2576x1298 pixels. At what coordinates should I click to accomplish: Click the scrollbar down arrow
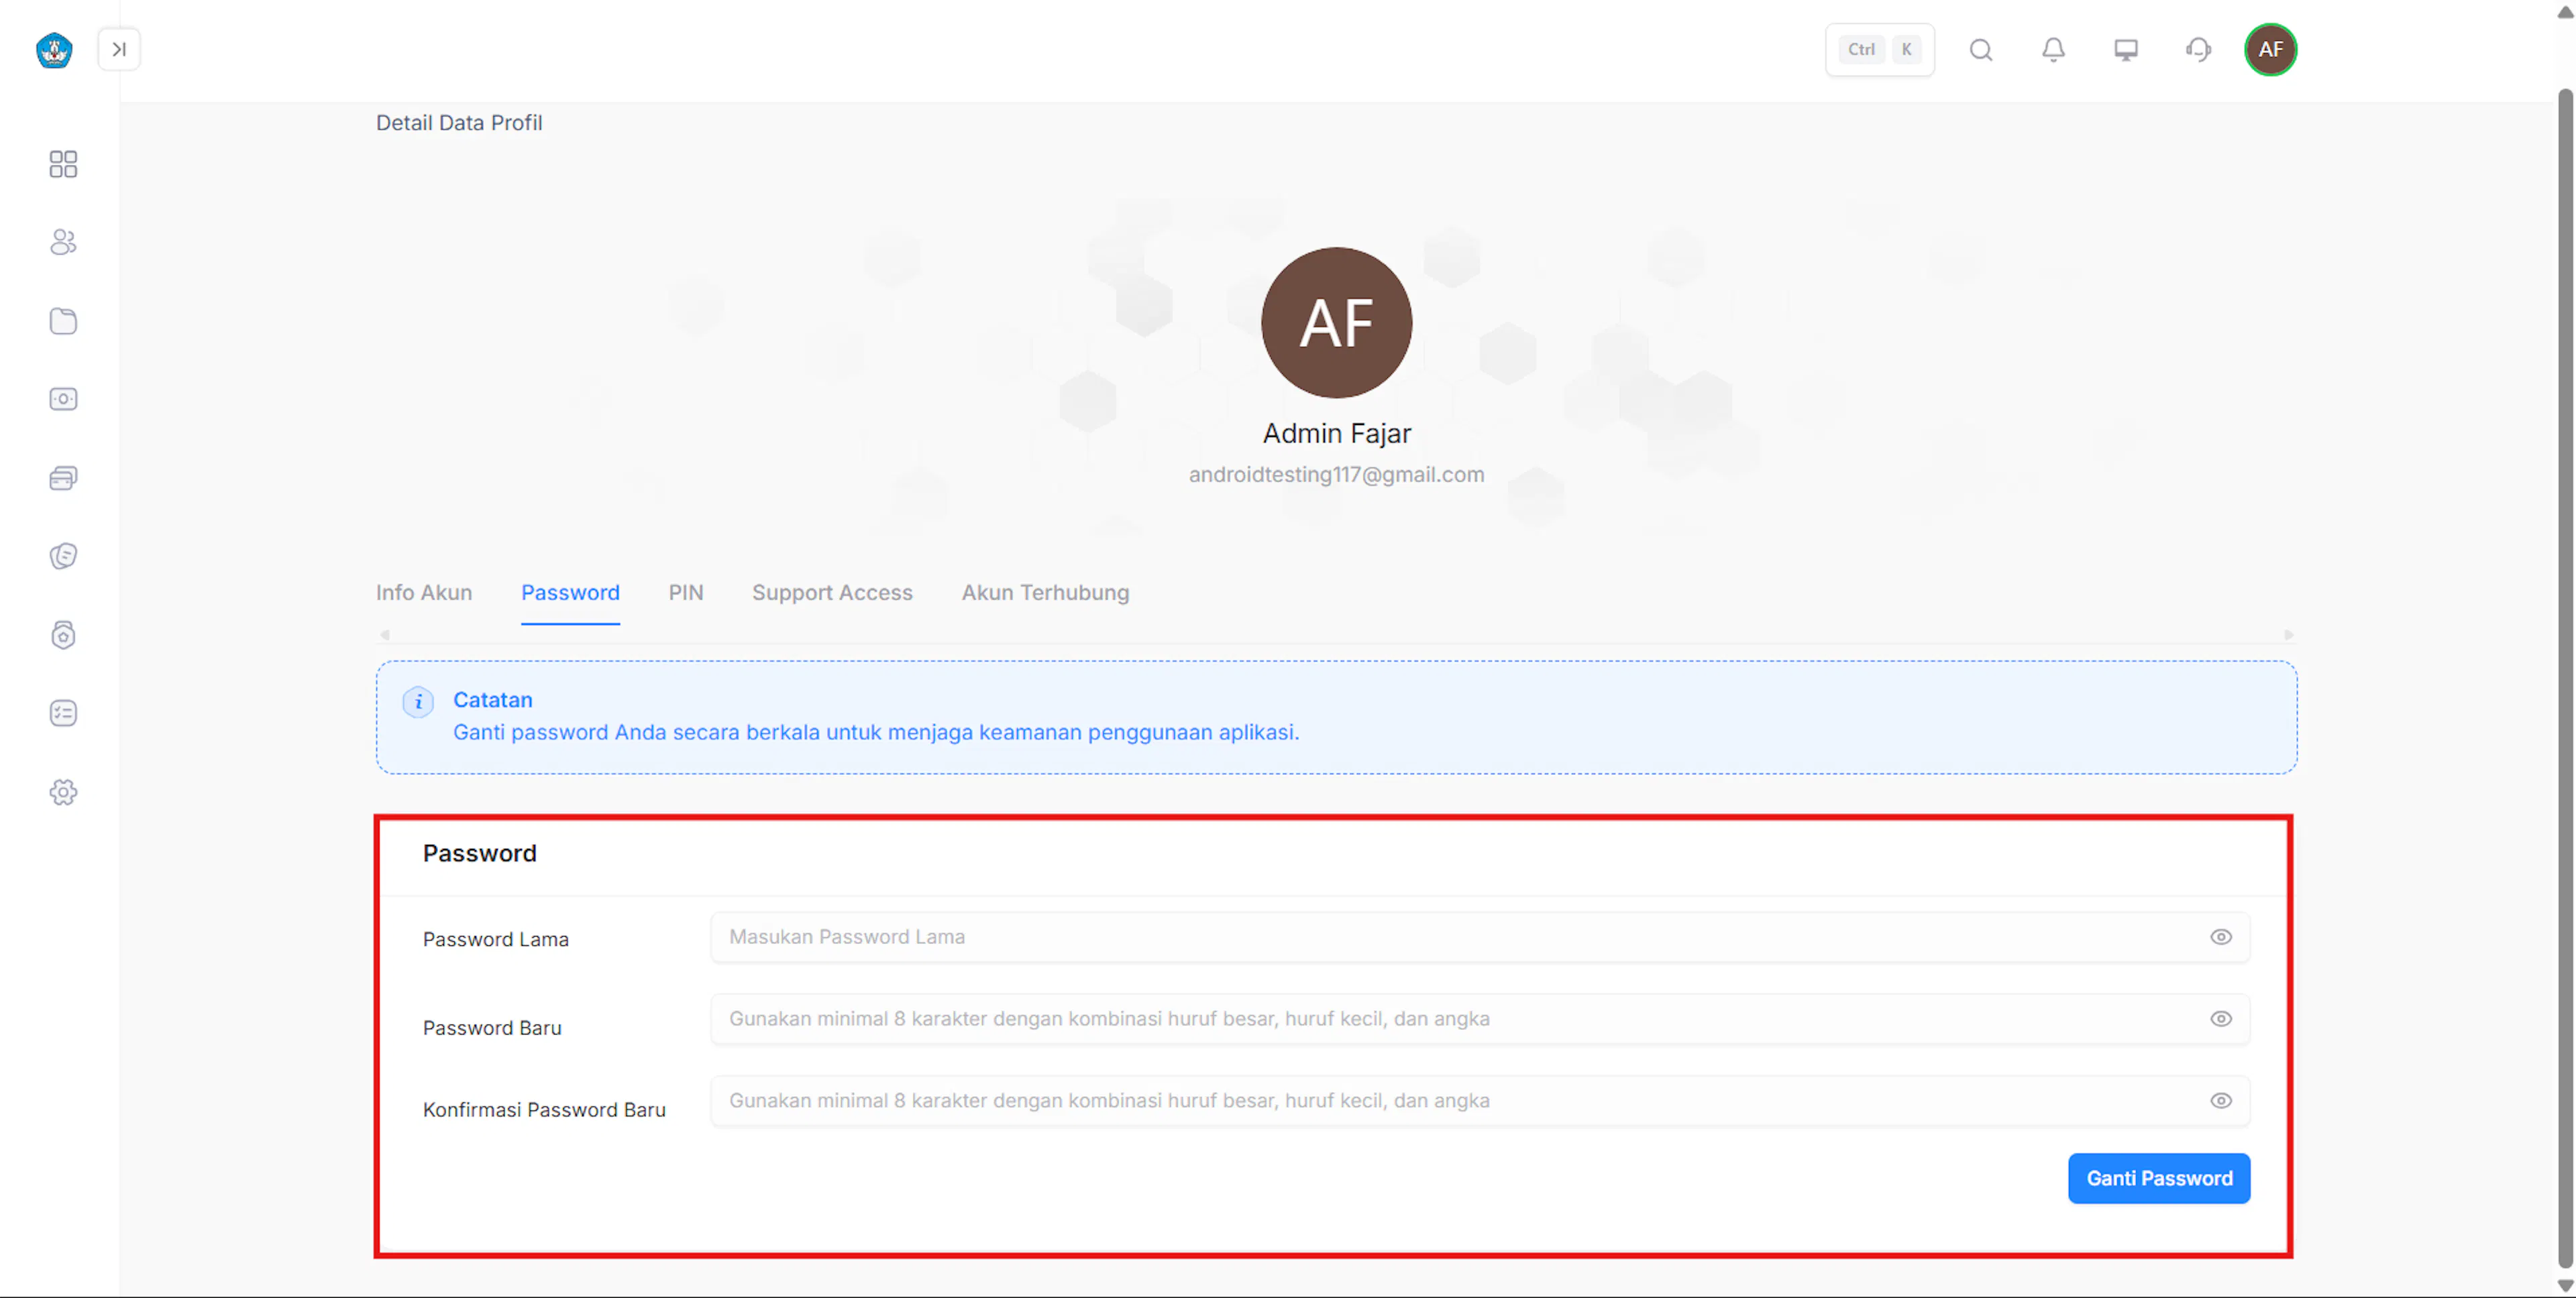(x=2565, y=1286)
